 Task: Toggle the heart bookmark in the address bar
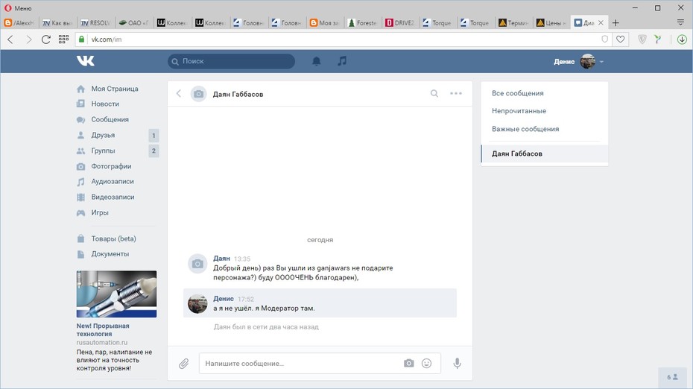click(621, 39)
